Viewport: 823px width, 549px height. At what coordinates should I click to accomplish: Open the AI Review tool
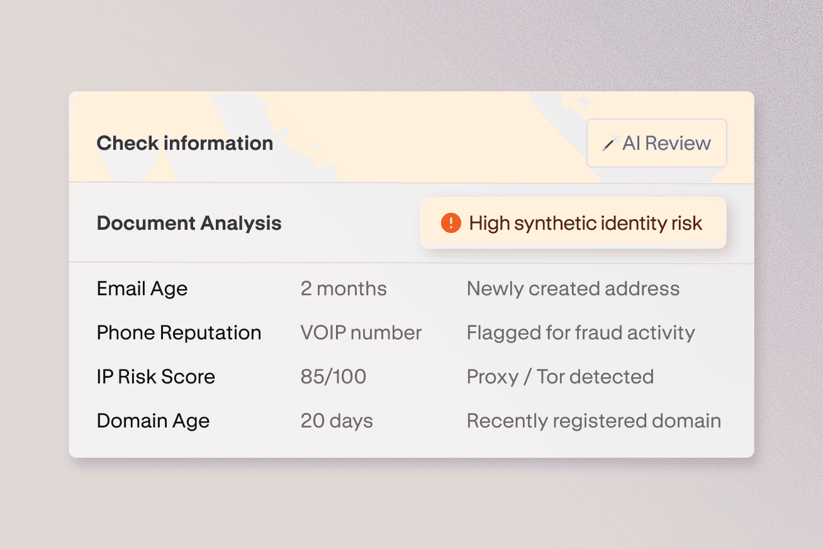[x=656, y=143]
